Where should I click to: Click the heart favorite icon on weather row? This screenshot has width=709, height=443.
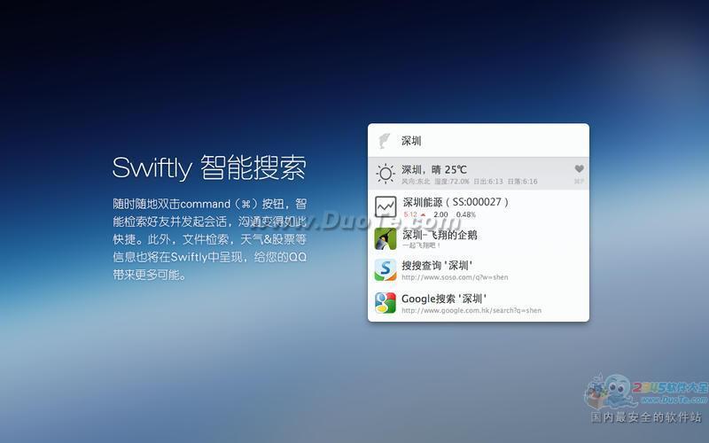click(x=580, y=168)
